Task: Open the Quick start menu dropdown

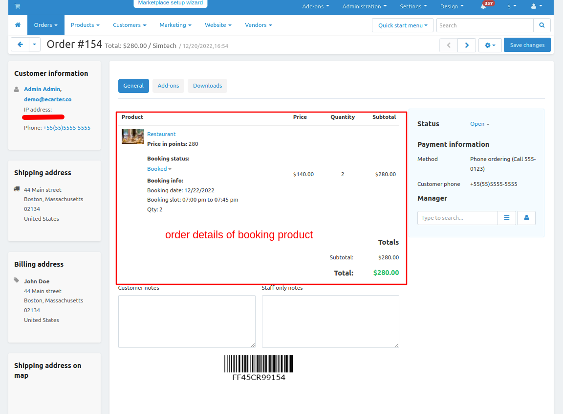Action: tap(402, 25)
